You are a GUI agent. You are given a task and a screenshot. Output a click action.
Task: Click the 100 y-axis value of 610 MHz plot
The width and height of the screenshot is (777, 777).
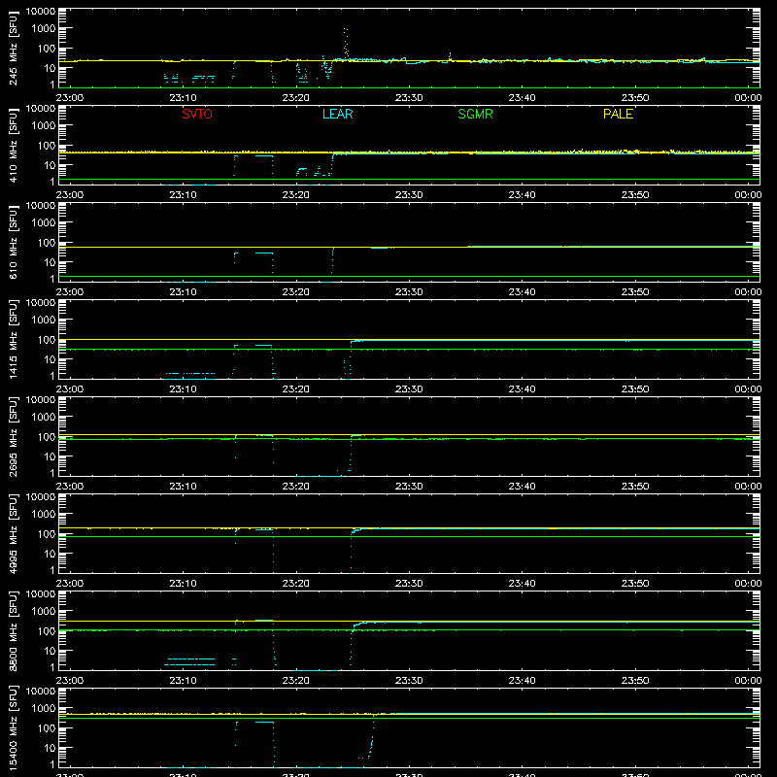[47, 243]
